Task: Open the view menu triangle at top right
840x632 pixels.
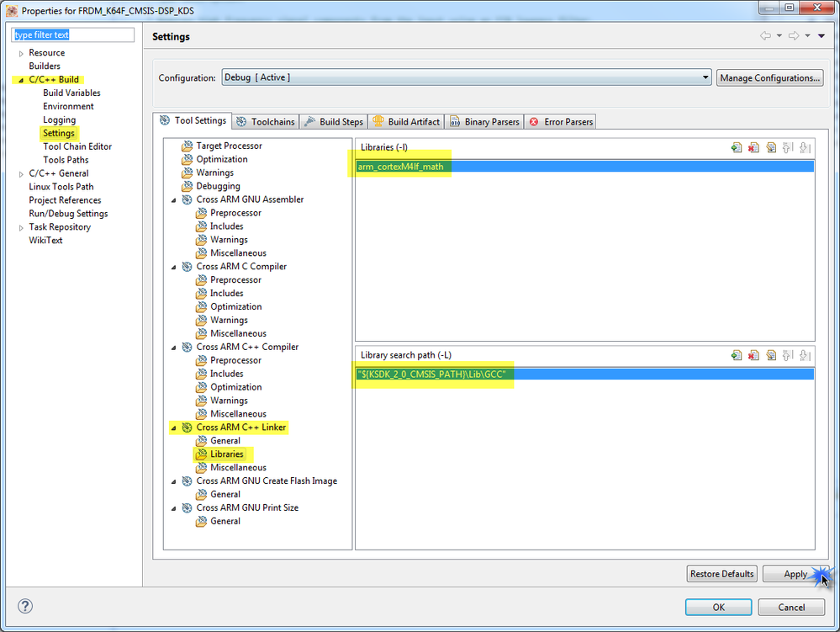Action: pos(822,36)
